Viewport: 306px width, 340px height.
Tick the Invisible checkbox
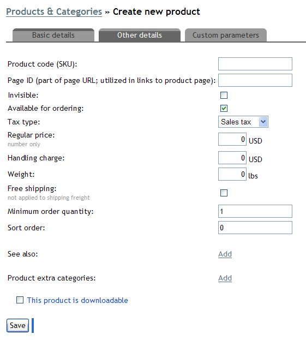(224, 95)
